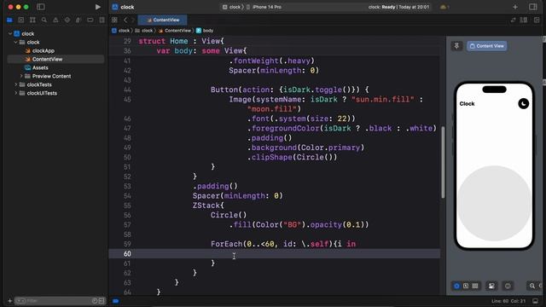Click Line 60 Col 21 status
Viewport: 546px width, 307px height.
coord(508,301)
